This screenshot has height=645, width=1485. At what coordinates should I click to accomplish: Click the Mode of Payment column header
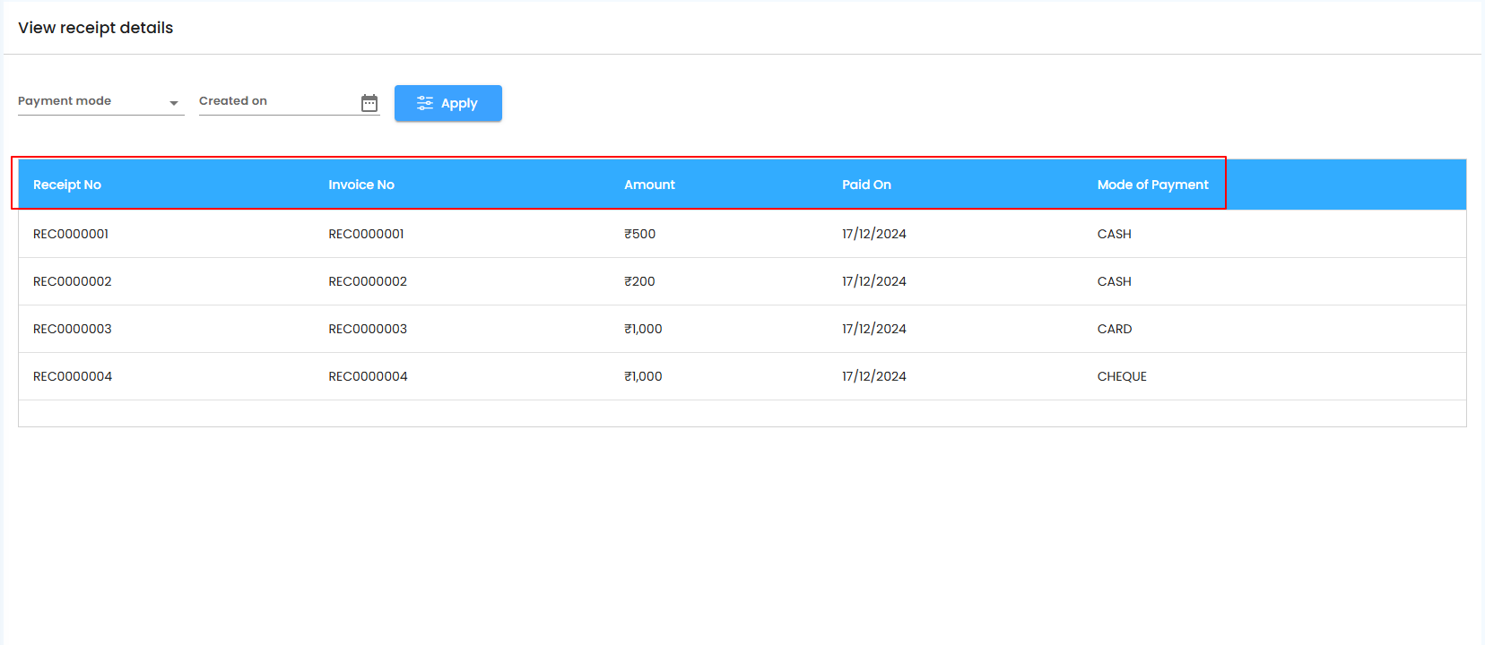click(x=1152, y=185)
